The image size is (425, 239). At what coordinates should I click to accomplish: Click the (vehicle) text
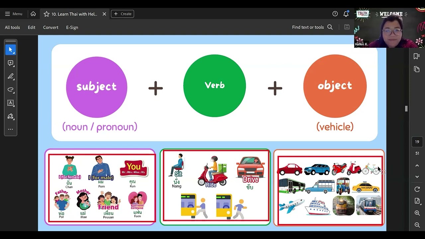(335, 126)
